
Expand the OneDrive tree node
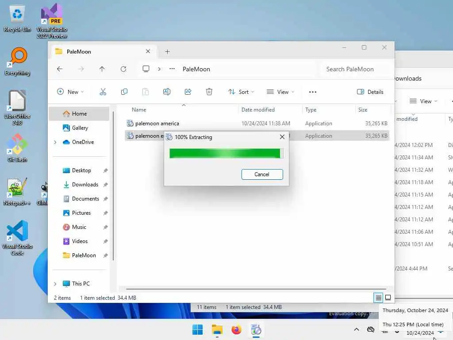[55, 142]
